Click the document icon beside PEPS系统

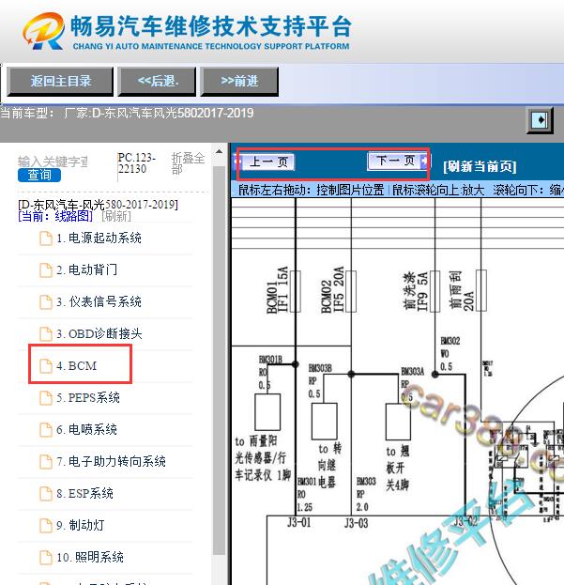46,398
